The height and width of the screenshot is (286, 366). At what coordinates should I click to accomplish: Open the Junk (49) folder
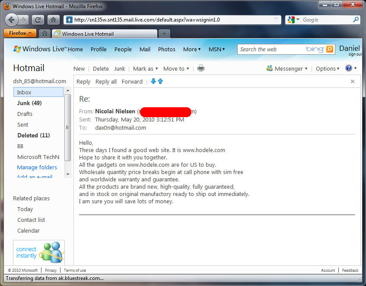click(x=29, y=103)
